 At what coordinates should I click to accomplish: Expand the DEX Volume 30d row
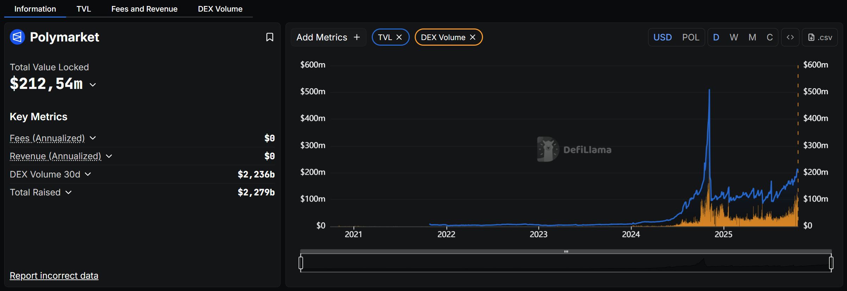(88, 174)
